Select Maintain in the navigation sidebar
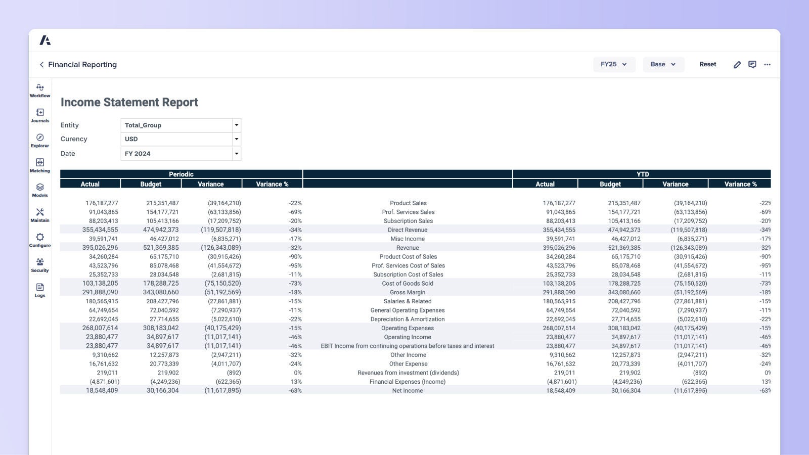Viewport: 809px width, 455px height. (40, 214)
